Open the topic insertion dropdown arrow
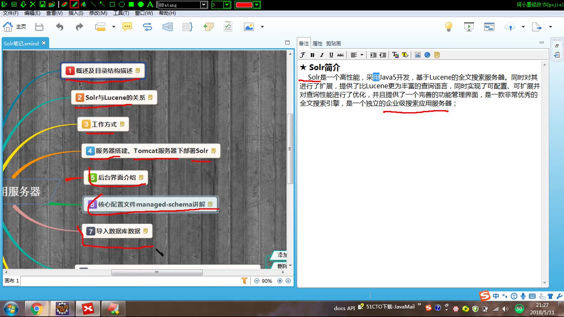564x317 pixels. coord(114,27)
